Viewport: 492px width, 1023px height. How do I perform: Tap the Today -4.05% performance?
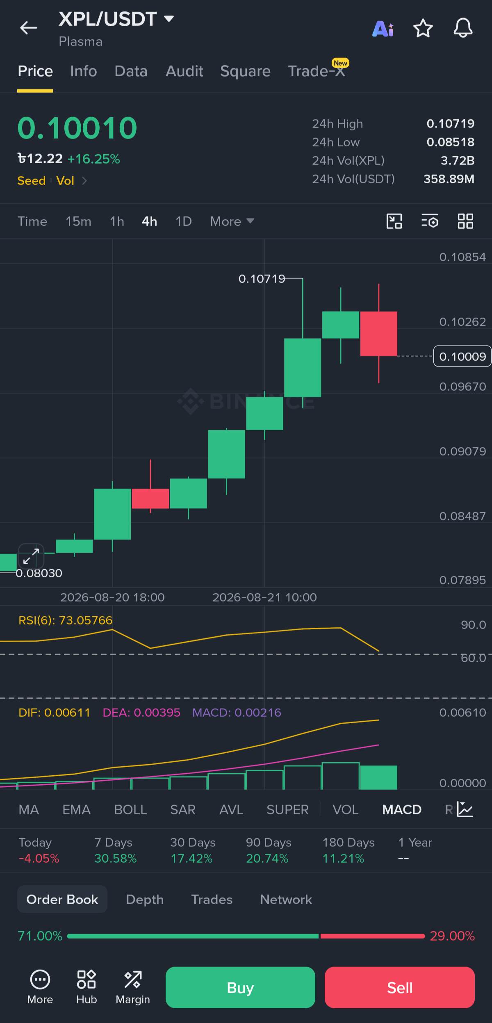[39, 850]
